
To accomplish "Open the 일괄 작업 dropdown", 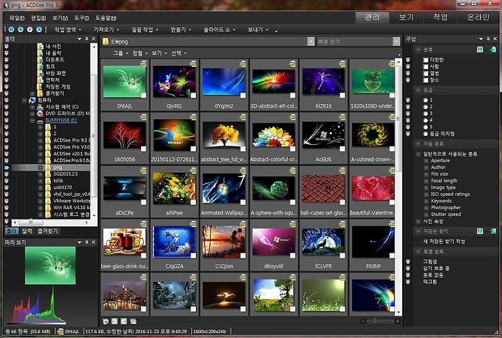I will [x=145, y=29].
